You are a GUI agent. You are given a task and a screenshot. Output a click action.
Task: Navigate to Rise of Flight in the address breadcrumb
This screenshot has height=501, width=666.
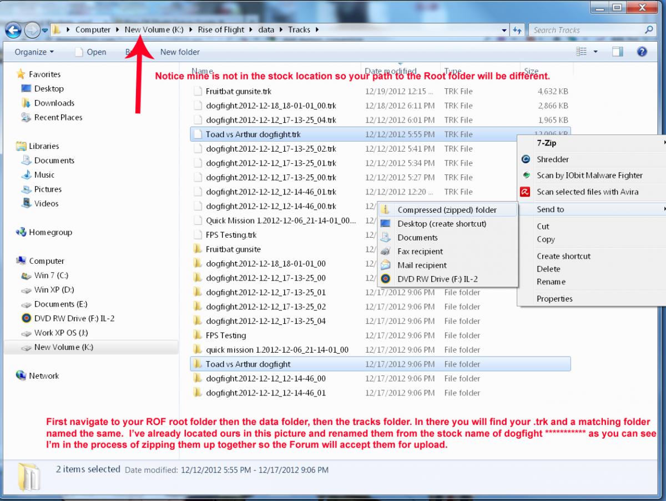[221, 30]
